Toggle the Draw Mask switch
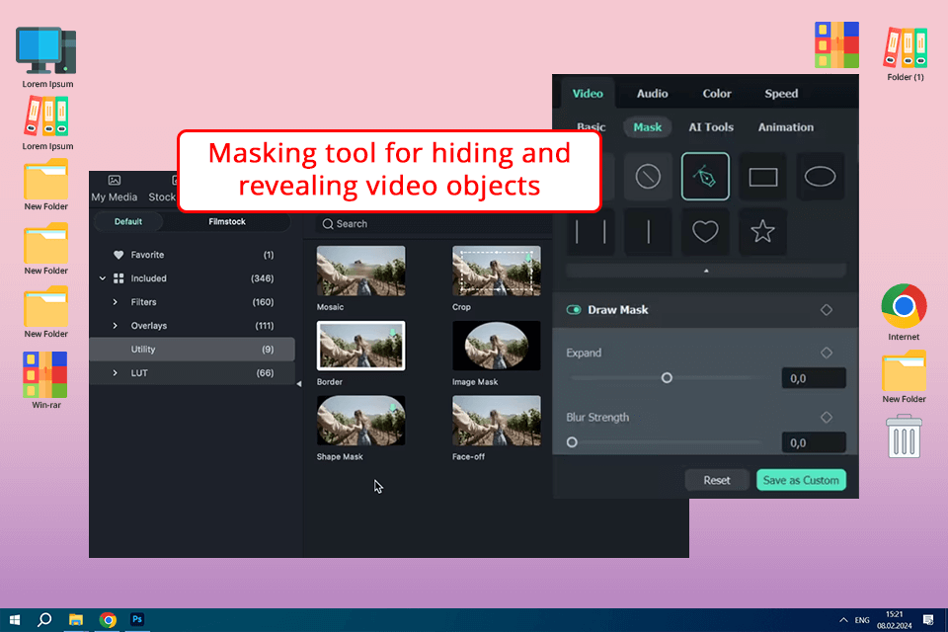The width and height of the screenshot is (948, 632). 574,310
